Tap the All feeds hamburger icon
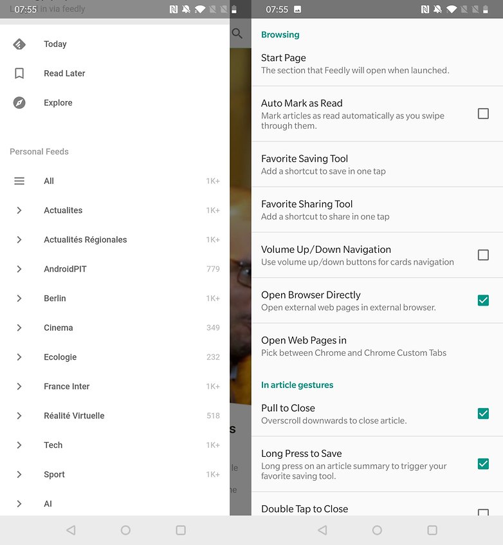Screen dimensions: 503x545 (19, 181)
